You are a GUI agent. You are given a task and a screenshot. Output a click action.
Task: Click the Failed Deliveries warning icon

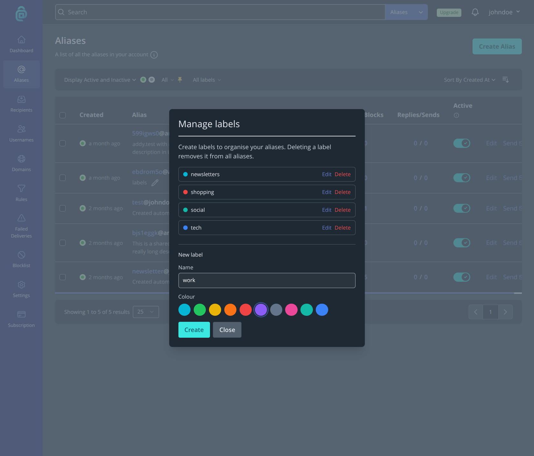21,218
